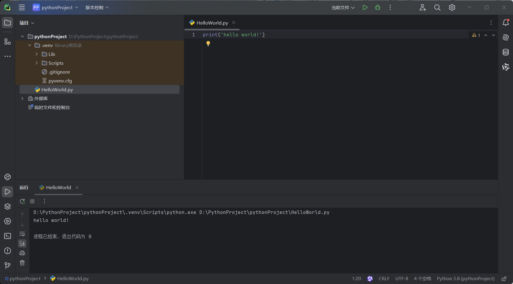The image size is (513, 284).
Task: Select 临时文件和控制台 node
Action: 52,107
